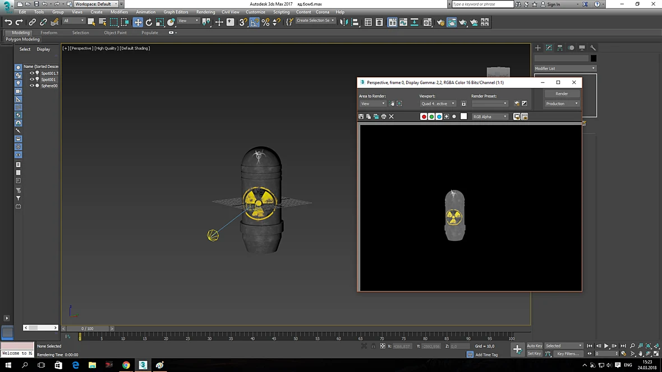Screen dimensions: 662x372
Task: Activate the Select and Rotate tool
Action: click(x=149, y=22)
